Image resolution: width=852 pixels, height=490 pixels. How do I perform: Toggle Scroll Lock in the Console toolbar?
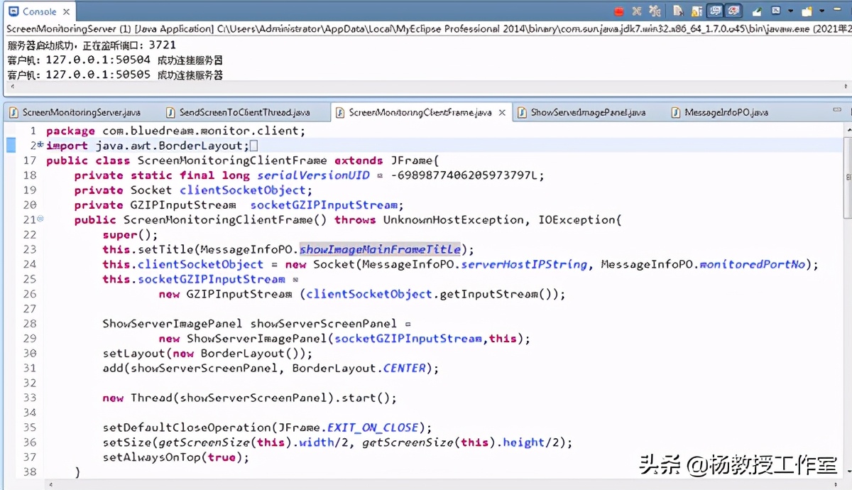[x=697, y=11]
